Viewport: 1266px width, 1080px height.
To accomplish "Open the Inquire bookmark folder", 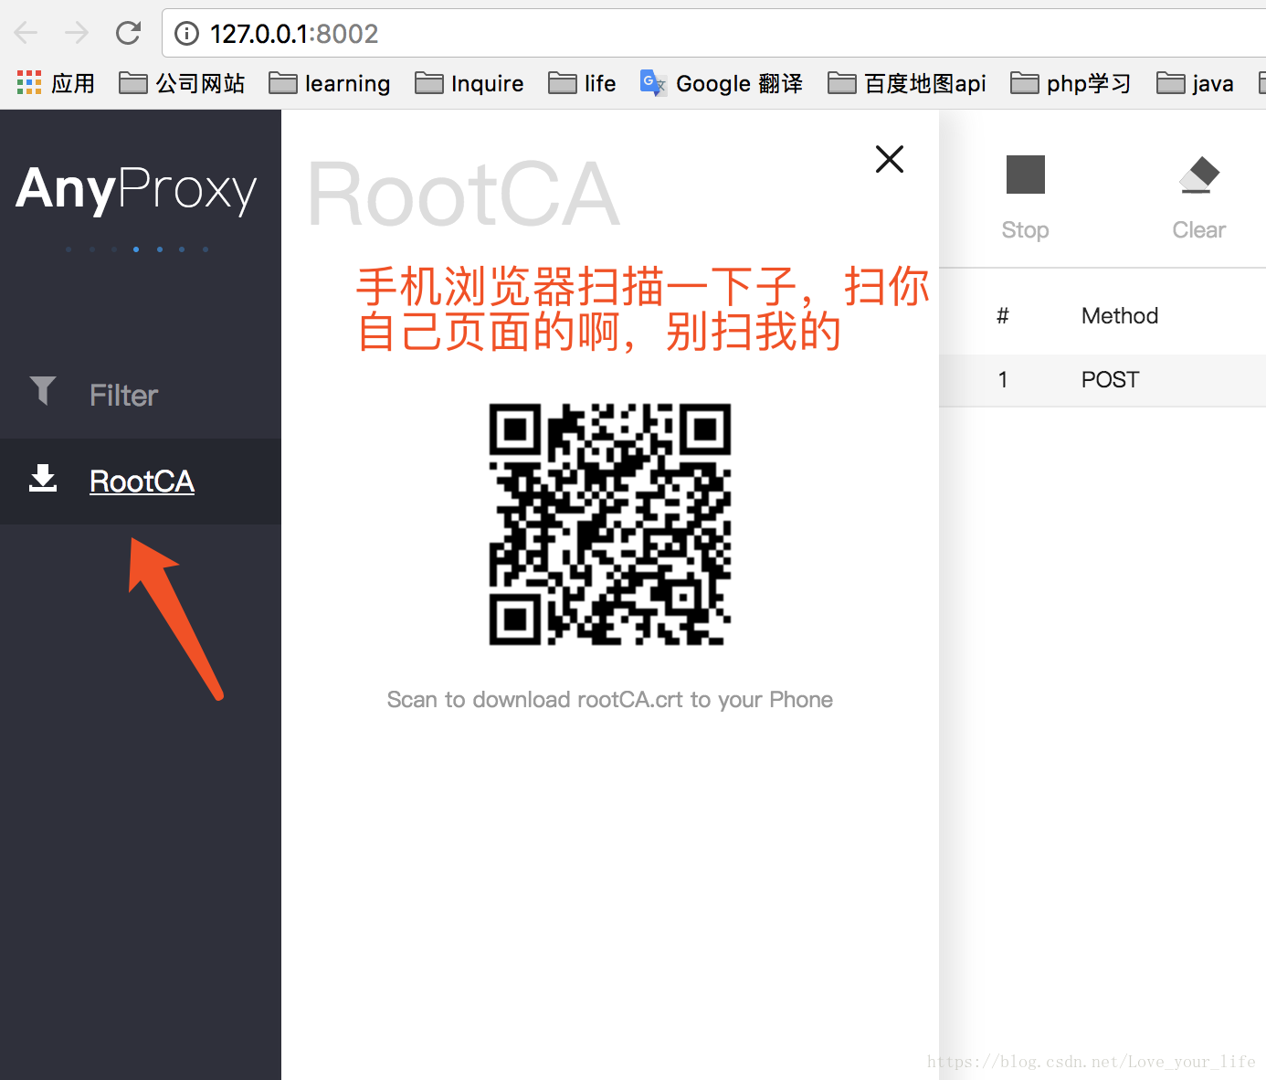I will 469,83.
